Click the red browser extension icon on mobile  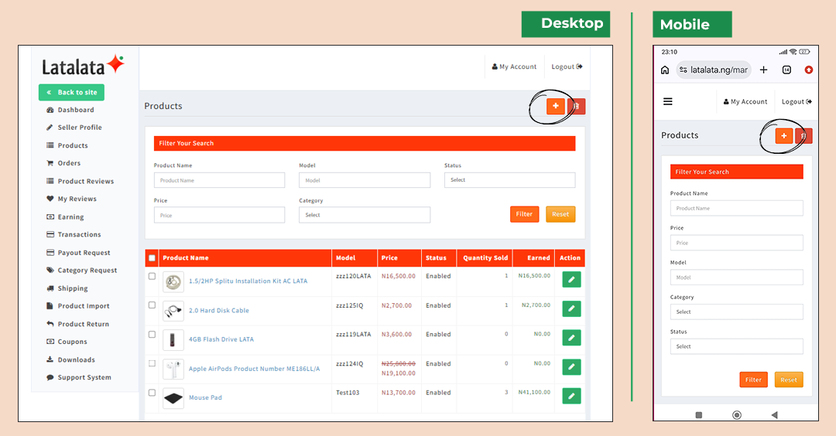click(809, 70)
